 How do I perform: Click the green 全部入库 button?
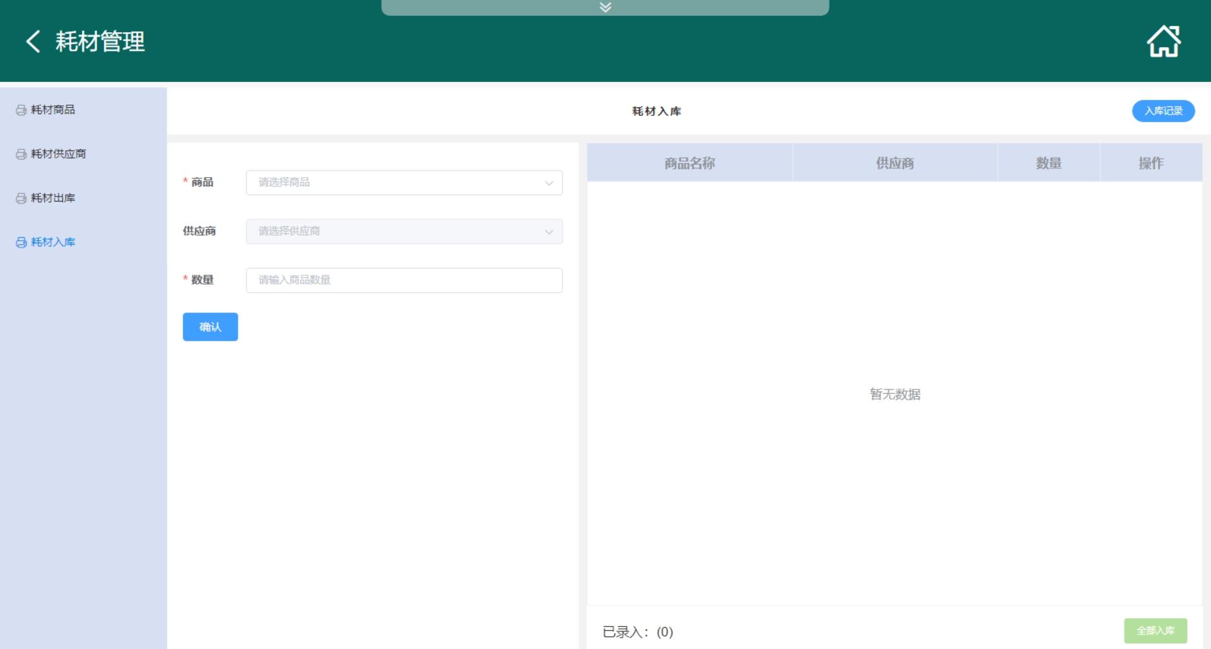click(1155, 630)
